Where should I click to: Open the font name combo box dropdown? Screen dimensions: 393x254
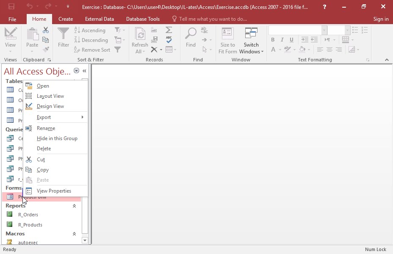[x=324, y=30]
